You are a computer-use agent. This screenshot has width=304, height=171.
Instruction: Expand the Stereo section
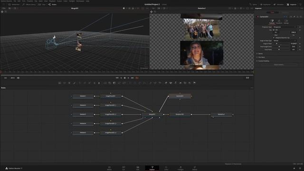(261, 54)
